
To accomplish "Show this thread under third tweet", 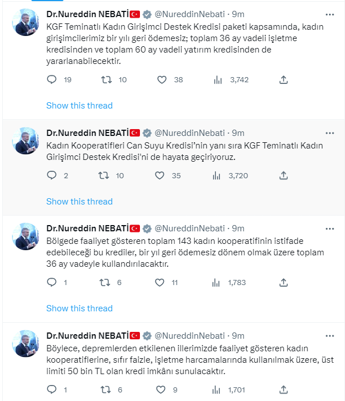I will [x=79, y=308].
